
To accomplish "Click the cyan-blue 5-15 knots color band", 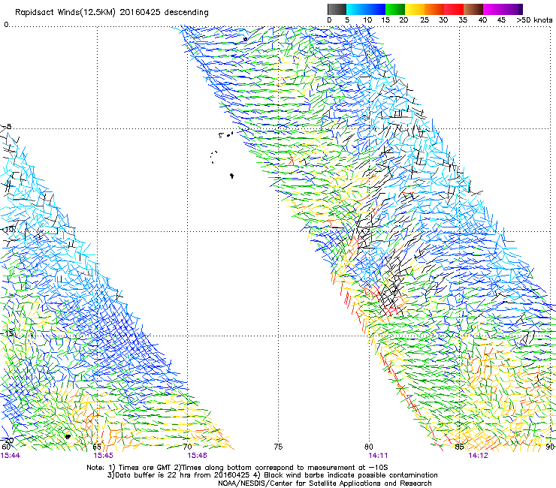I will [x=366, y=9].
